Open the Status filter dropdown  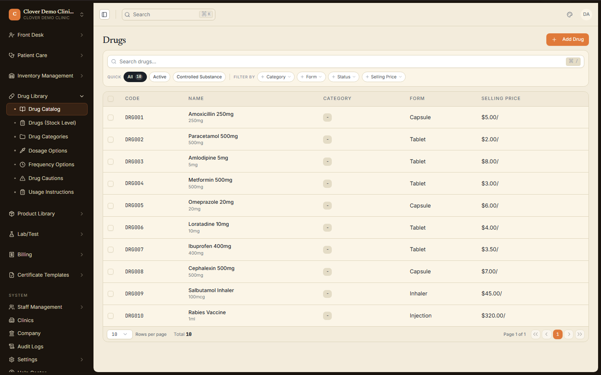click(x=343, y=77)
